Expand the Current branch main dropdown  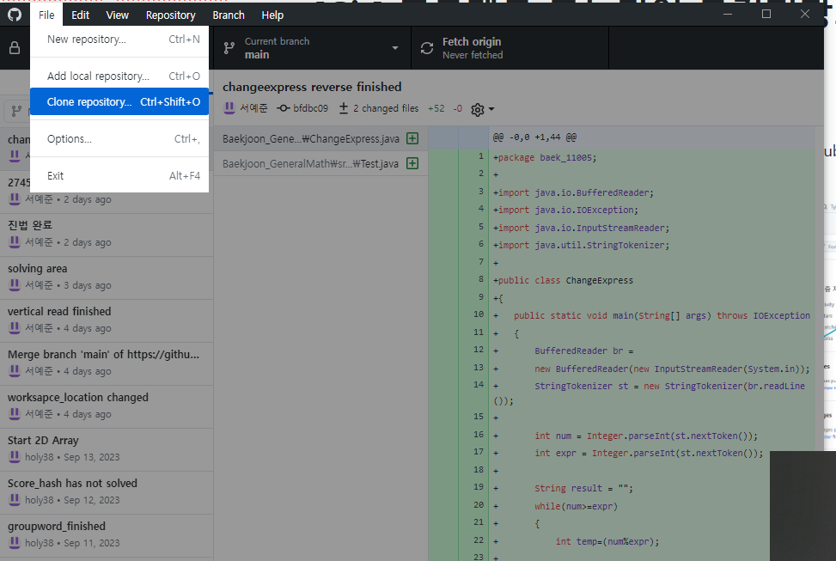pyautogui.click(x=313, y=48)
